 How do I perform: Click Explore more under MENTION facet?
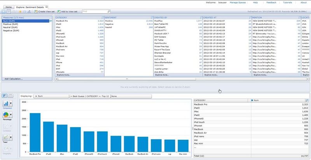260,75
